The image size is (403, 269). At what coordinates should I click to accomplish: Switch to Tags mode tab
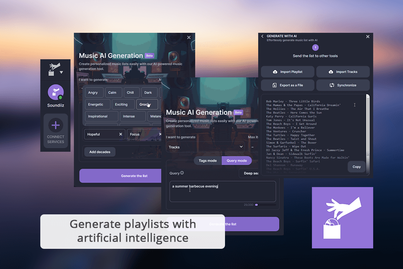click(208, 161)
